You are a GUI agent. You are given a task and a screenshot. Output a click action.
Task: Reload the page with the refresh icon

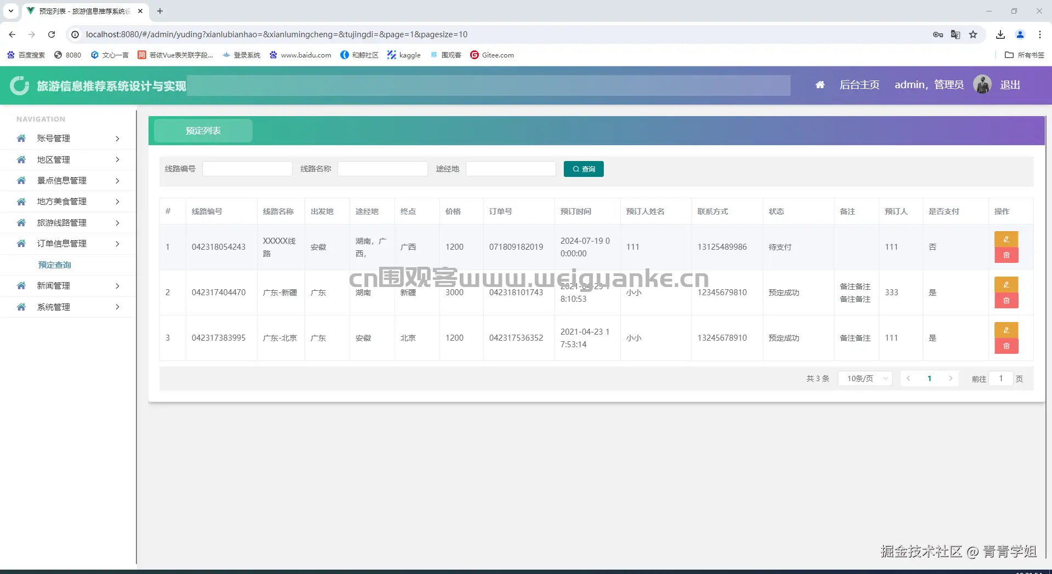[52, 35]
